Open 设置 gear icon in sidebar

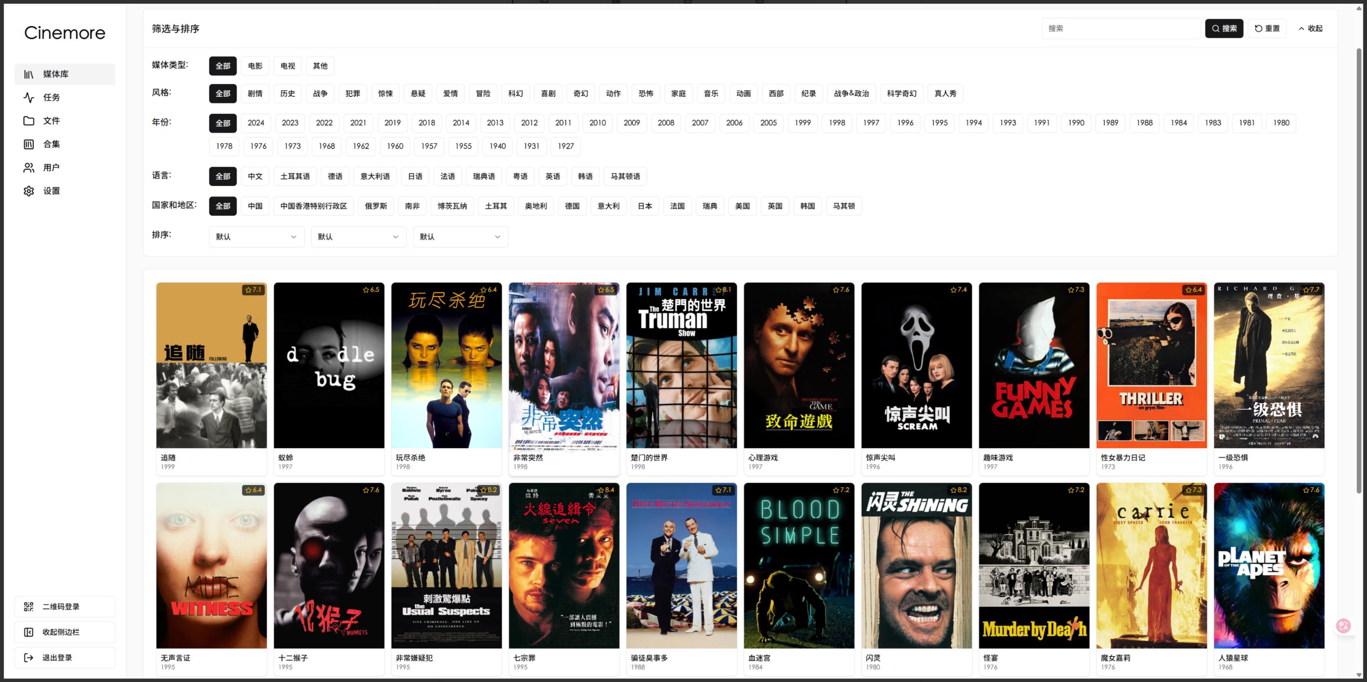(29, 191)
